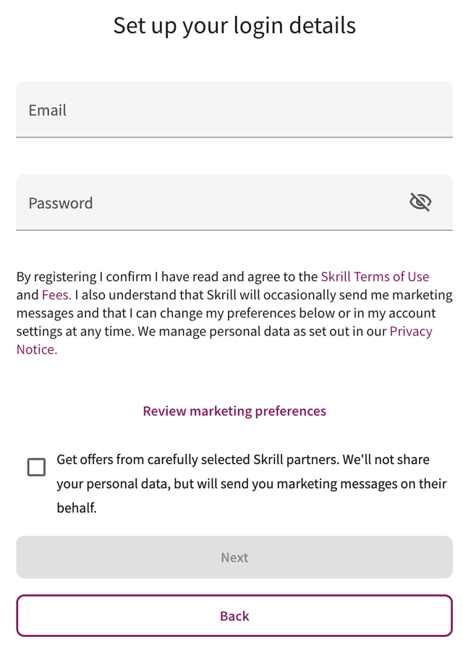Go back using the Back button

pos(234,616)
